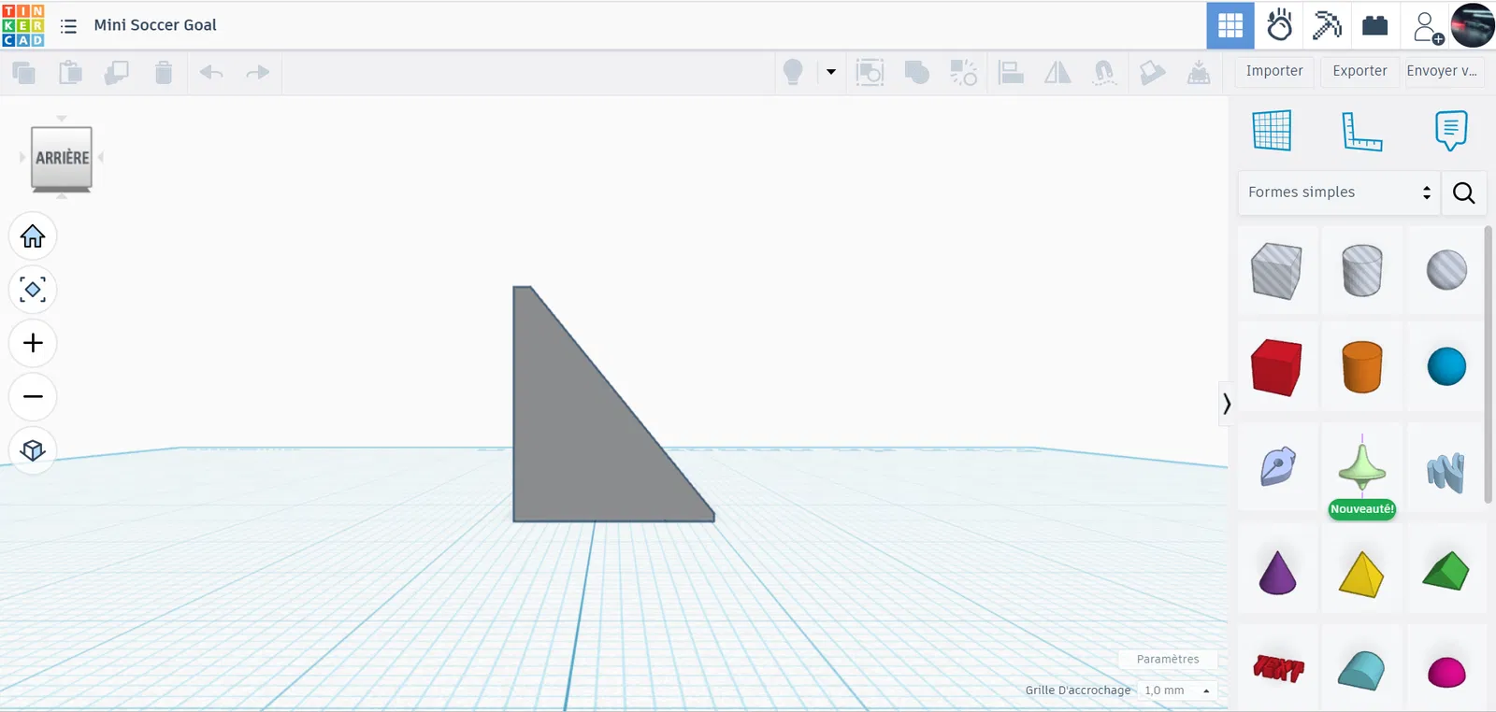Viewport: 1496px width, 712px height.
Task: Pick the orange cylinder shape
Action: pos(1362,366)
